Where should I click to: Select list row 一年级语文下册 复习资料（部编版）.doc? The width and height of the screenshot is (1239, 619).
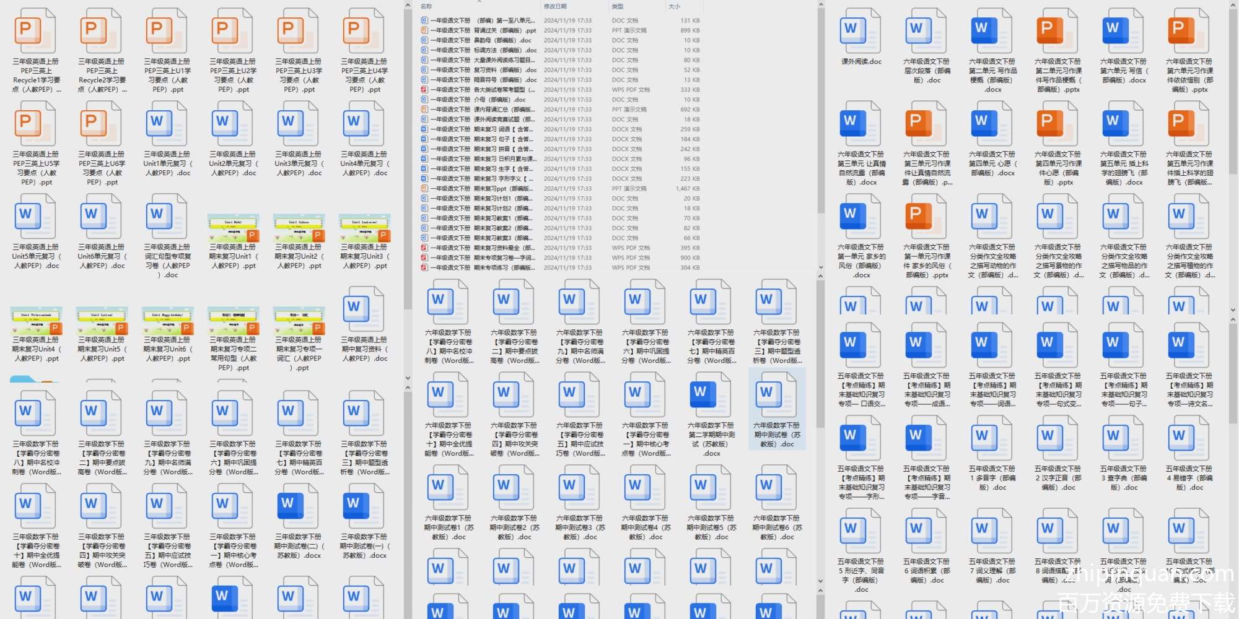pyautogui.click(x=561, y=70)
